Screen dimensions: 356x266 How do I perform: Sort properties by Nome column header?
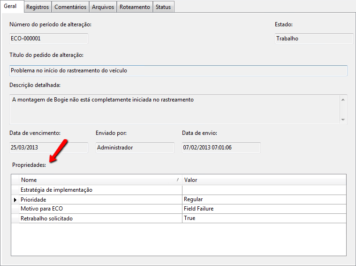(100, 180)
